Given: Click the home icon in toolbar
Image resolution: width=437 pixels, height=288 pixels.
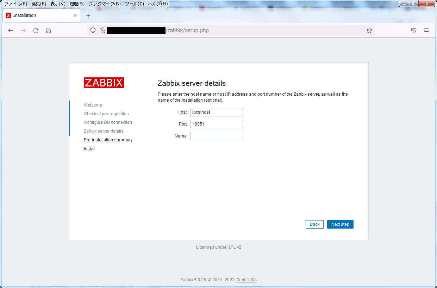Looking at the screenshot, I should pos(49,31).
